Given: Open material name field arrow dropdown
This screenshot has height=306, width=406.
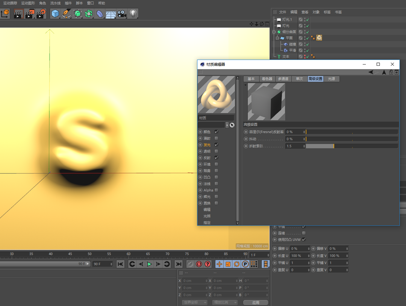Looking at the screenshot, I should (227, 125).
